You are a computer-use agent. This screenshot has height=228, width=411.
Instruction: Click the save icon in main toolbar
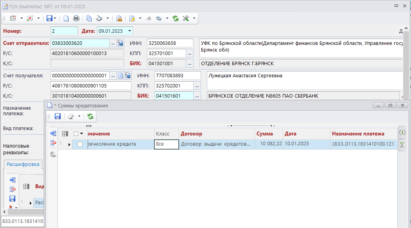pos(49,18)
